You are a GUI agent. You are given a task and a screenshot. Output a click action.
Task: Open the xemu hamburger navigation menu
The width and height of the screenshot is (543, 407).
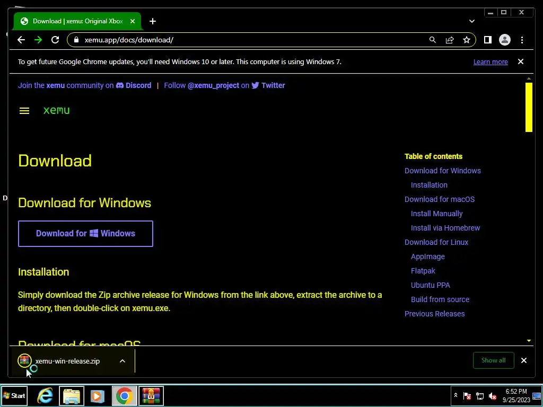click(24, 111)
